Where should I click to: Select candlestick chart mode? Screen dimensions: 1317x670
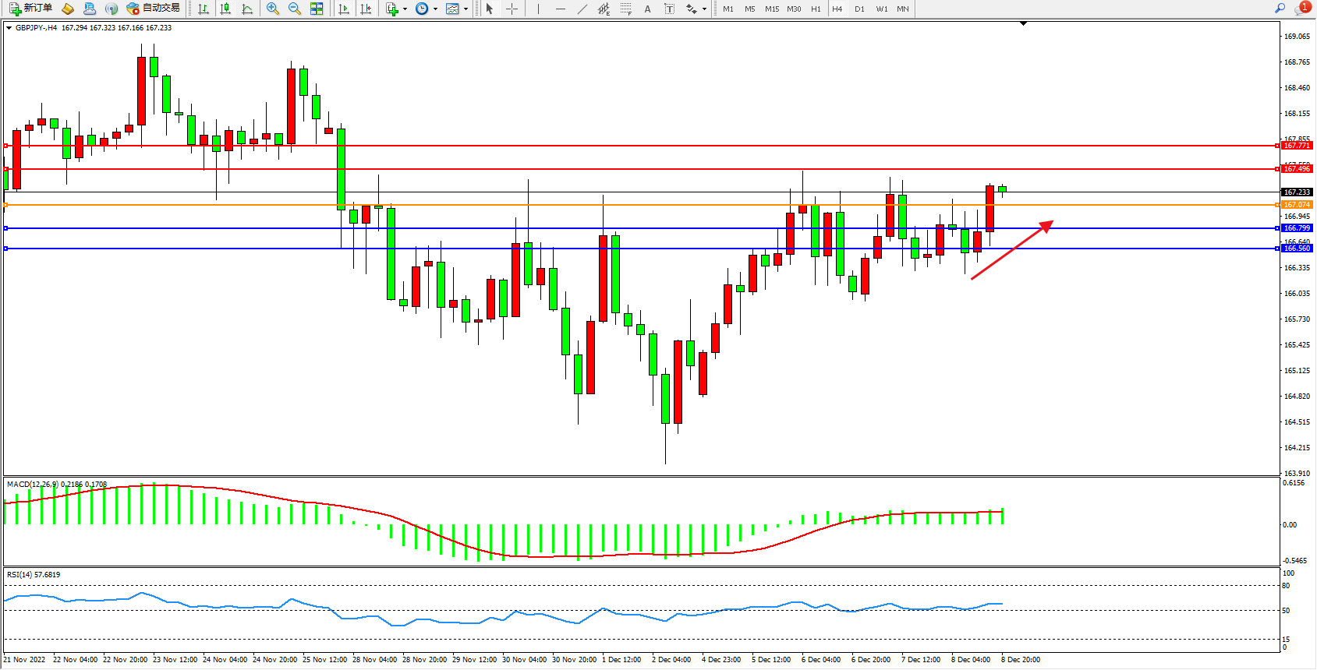pos(225,9)
